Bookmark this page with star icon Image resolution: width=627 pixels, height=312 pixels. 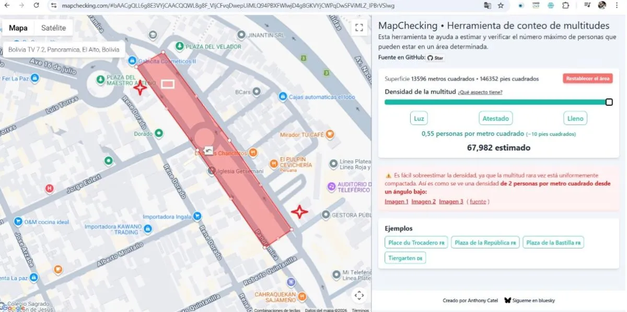(501, 5)
